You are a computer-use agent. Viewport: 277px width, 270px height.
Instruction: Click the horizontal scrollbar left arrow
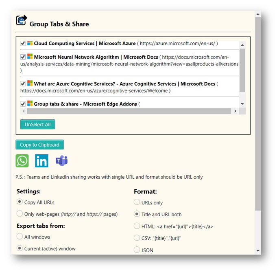click(x=24, y=111)
